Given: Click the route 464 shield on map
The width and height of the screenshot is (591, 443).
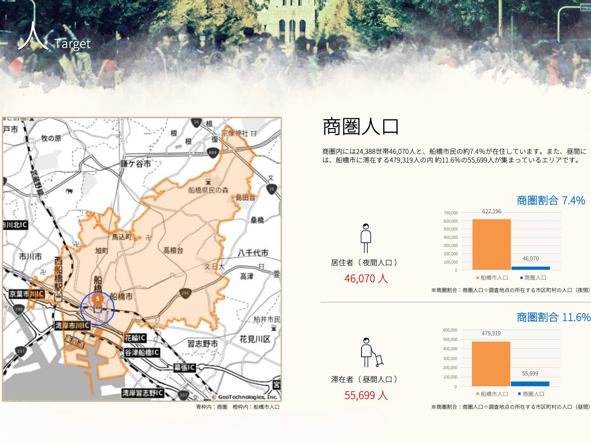Looking at the screenshot, I should [x=213, y=152].
